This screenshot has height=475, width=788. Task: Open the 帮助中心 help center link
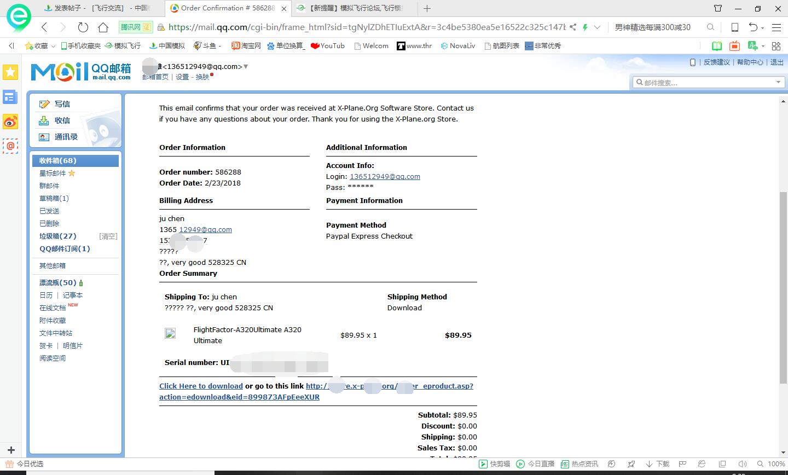point(750,62)
